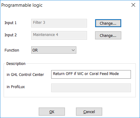The height and width of the screenshot is (118, 140).
Task: Select the OR value in Function box
Action: pyautogui.click(x=35, y=50)
